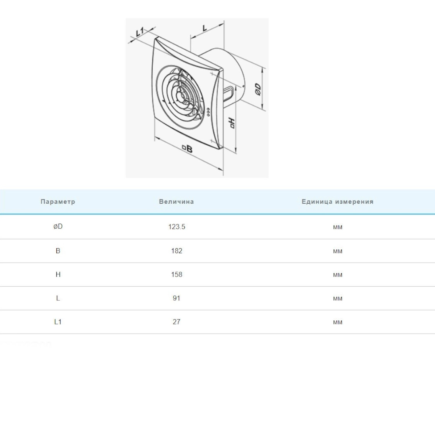Click the 'H' parameter cell

pyautogui.click(x=58, y=274)
